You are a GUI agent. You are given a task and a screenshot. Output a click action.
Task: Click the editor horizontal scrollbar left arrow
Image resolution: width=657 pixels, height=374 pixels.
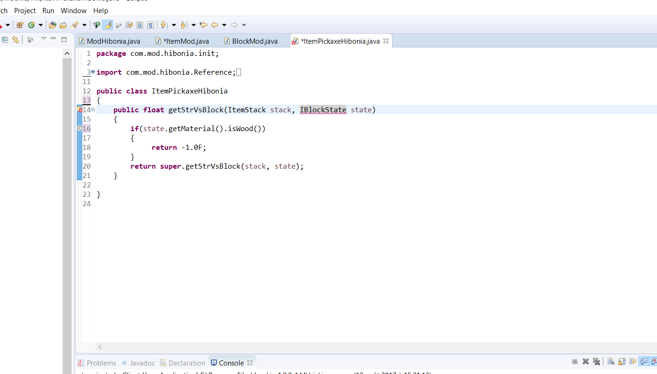pos(100,347)
